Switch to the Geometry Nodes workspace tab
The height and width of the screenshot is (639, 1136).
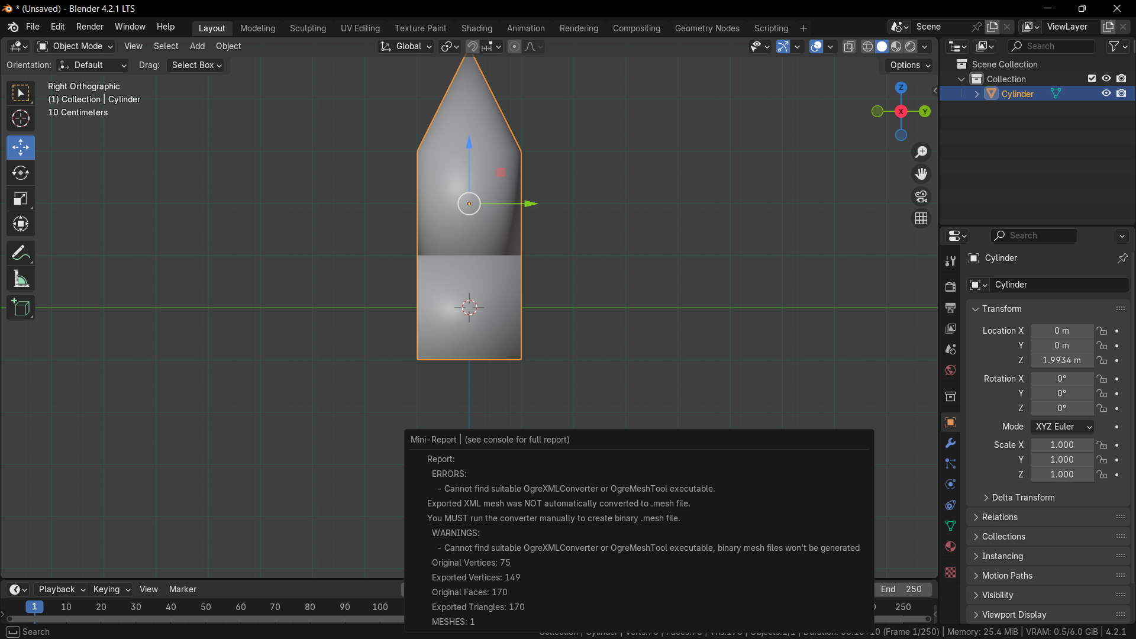tap(707, 28)
